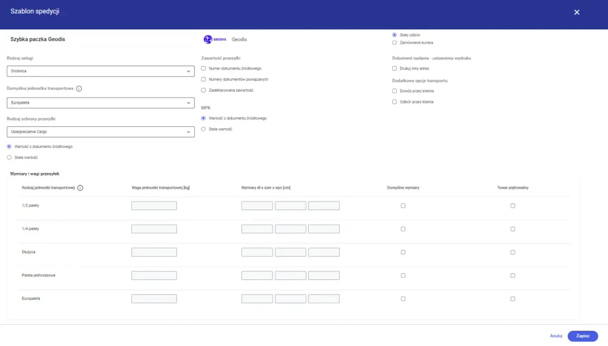Click the Szybka paczka Geodis name field

[101, 39]
